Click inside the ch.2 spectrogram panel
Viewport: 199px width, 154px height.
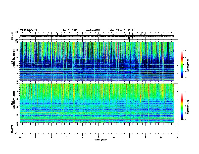click(x=97, y=103)
